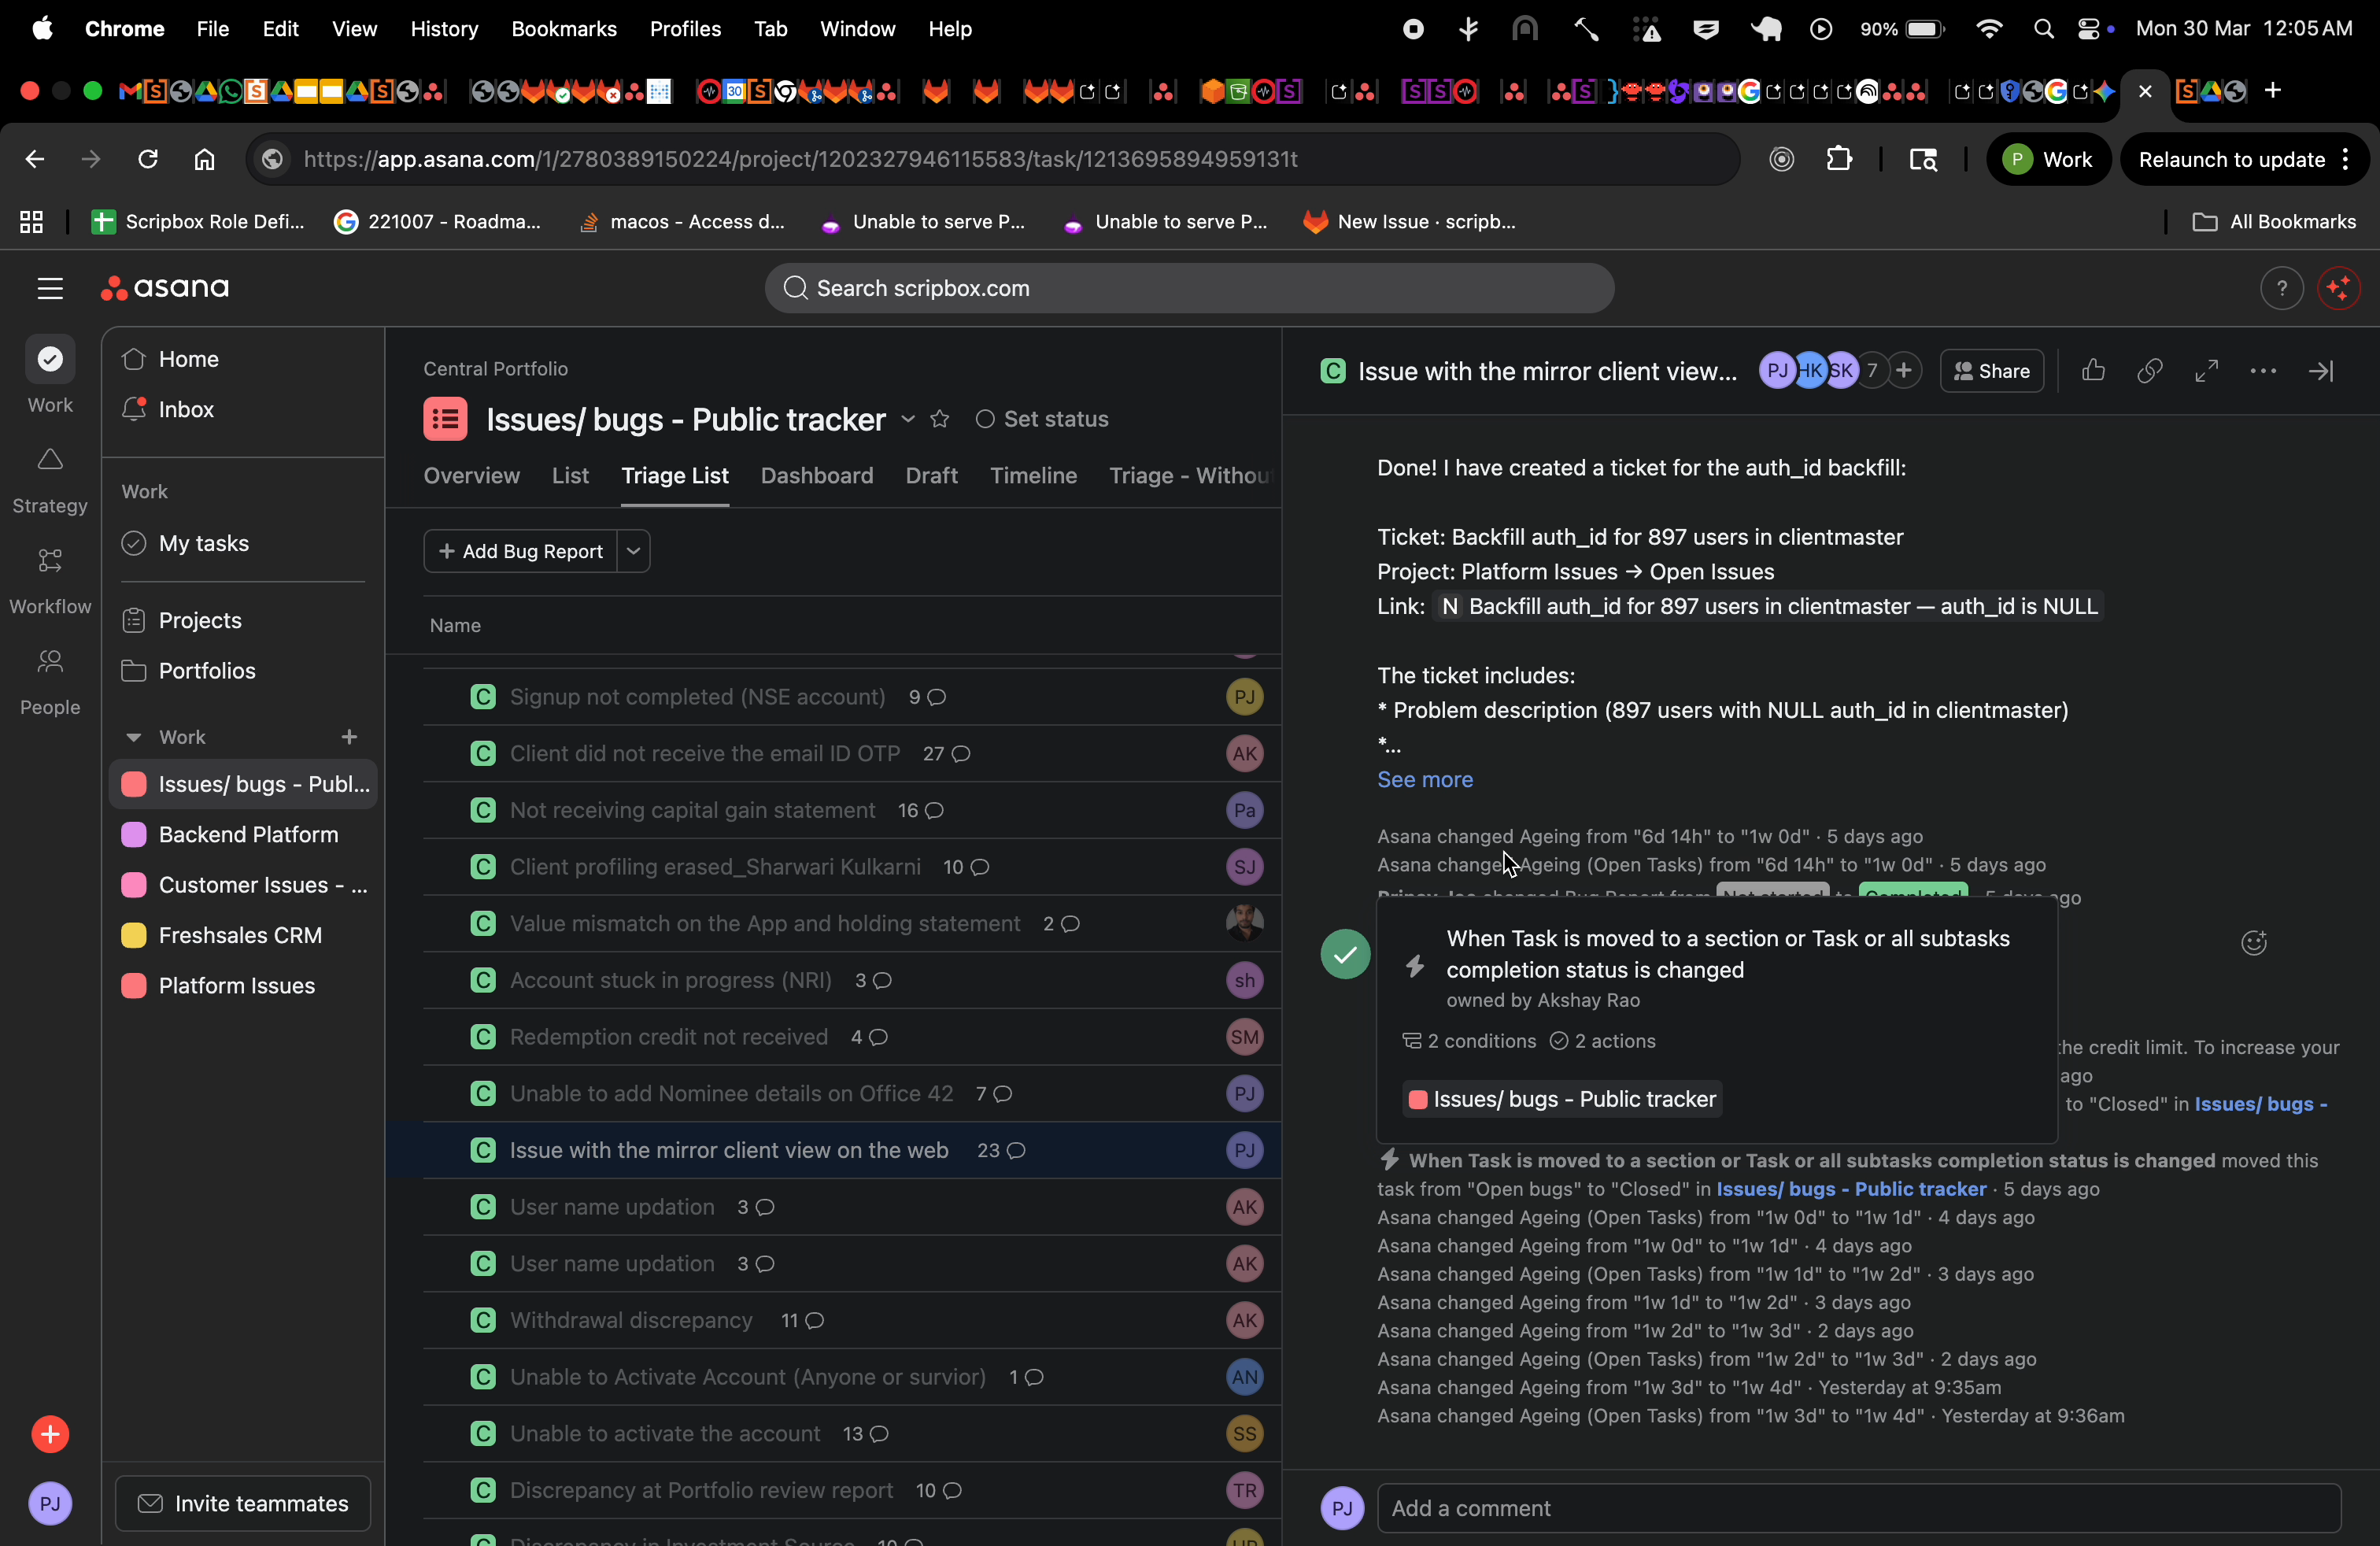
Task: Open Chrome extensions puzzle icon
Action: [x=1839, y=159]
